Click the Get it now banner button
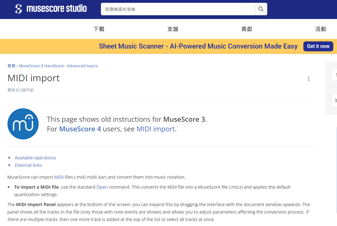 pos(318,46)
